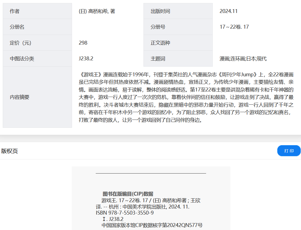Click the J238.2 classification value in table

click(86, 59)
